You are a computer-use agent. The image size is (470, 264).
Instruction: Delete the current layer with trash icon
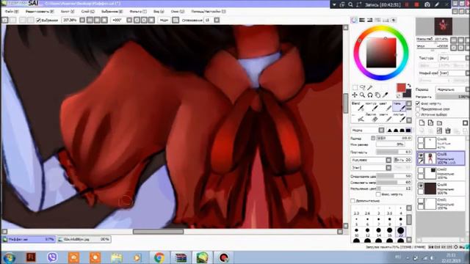pos(448,131)
